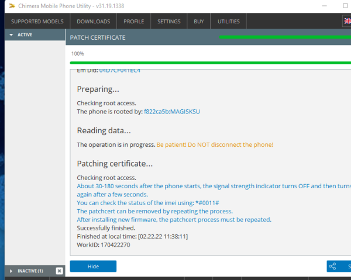The height and width of the screenshot is (280, 351).
Task: Click the Finished at local time line
Action: click(x=132, y=236)
